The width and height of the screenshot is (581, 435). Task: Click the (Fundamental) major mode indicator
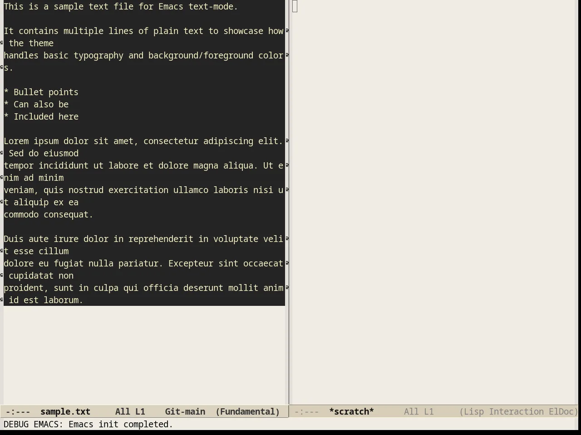coord(248,411)
